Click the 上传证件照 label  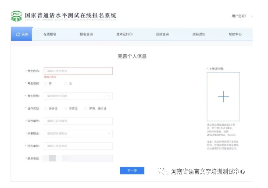tap(216, 69)
